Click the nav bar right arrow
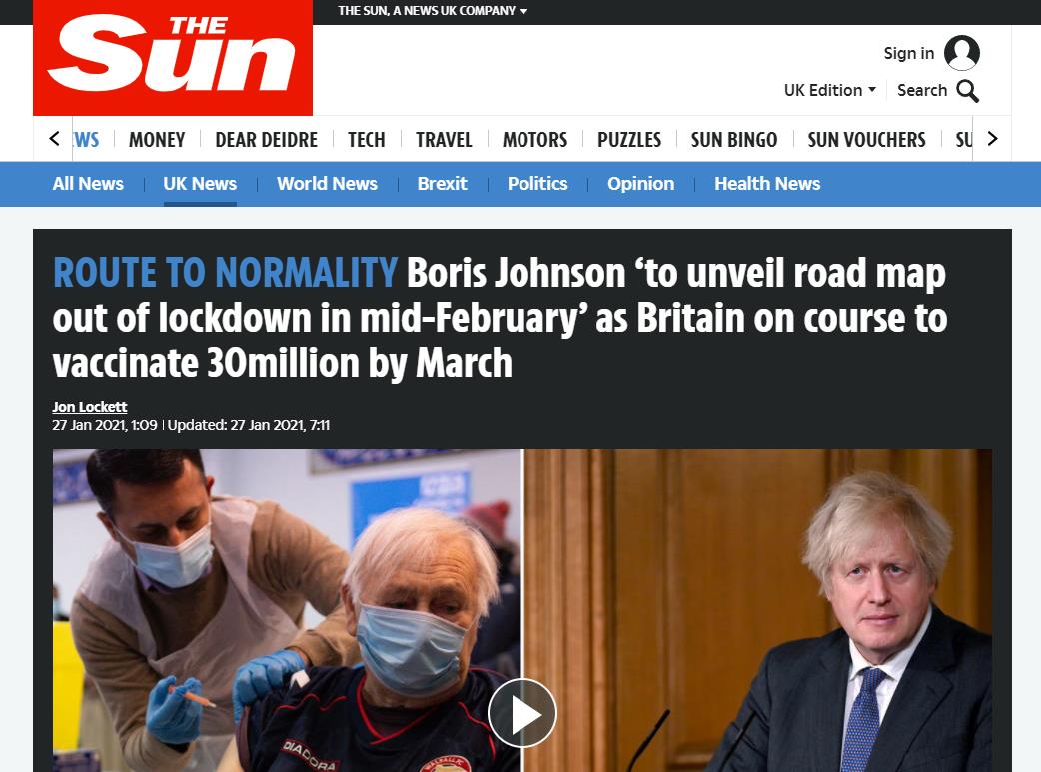 992,139
